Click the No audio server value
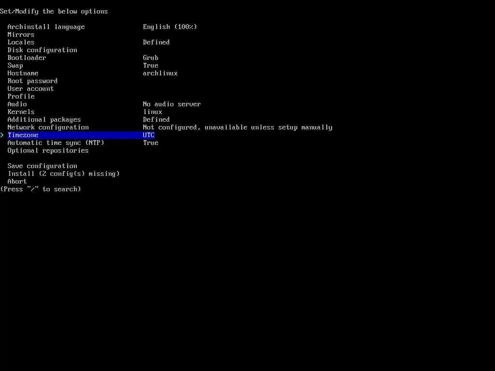 click(172, 104)
